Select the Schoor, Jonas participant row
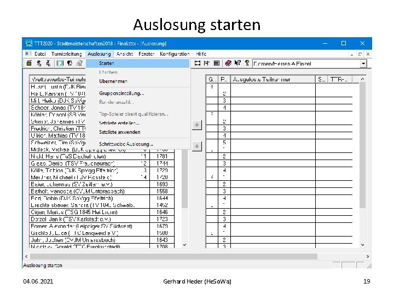This screenshot has width=394, height=295. (x=57, y=108)
